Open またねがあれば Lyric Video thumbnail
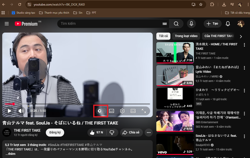The image size is (250, 158). coord(175,76)
